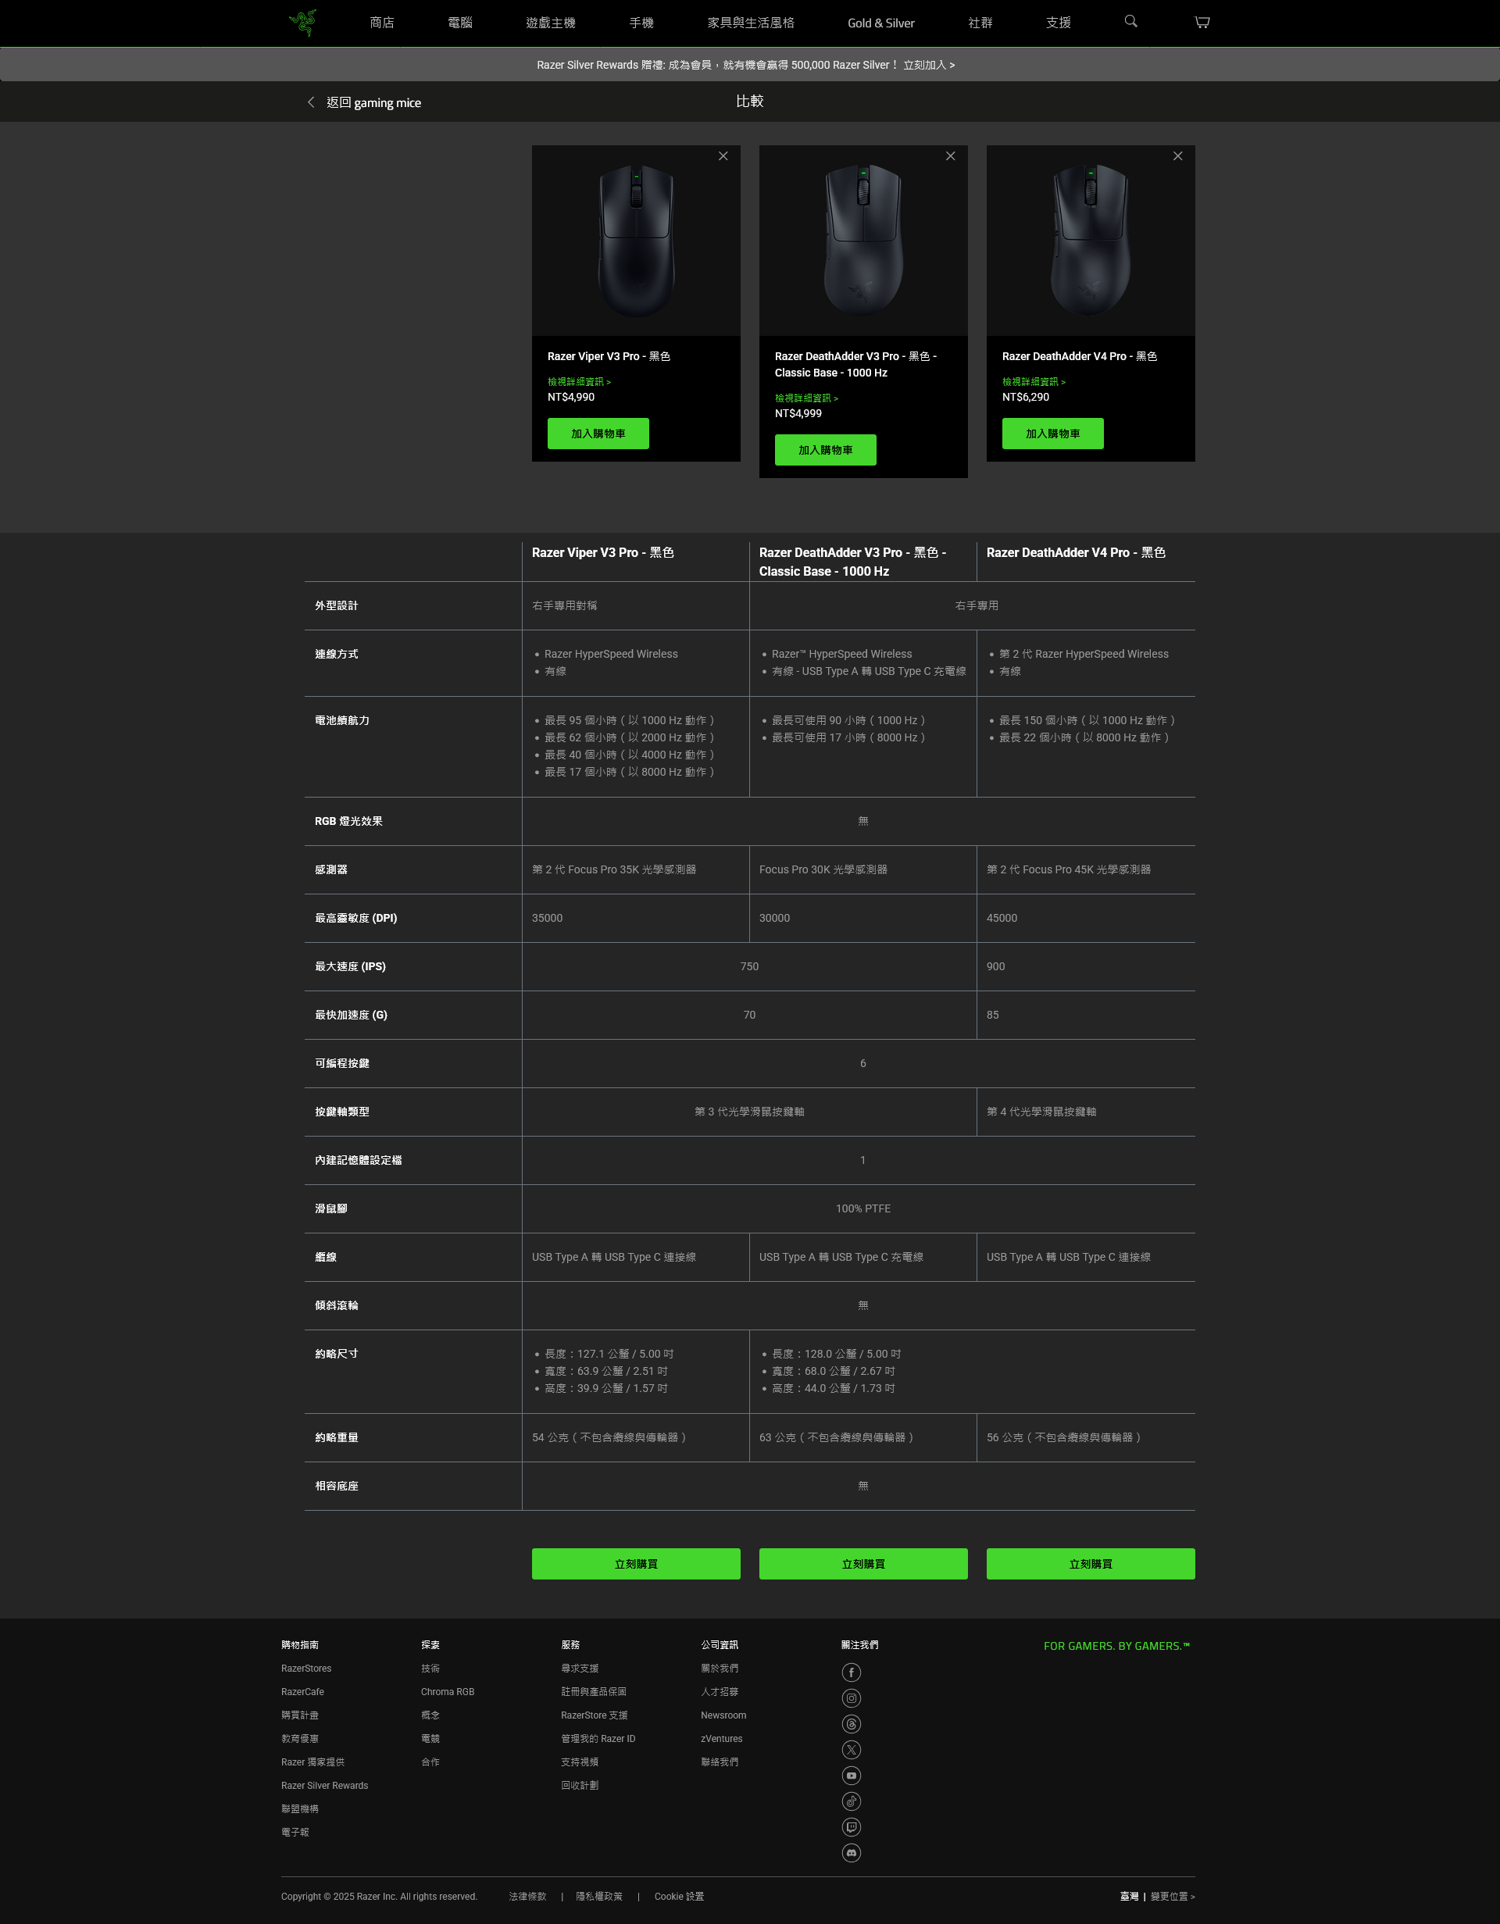Viewport: 1500px width, 1924px height.
Task: Open 註冊與產品保固 footer link
Action: click(594, 1692)
